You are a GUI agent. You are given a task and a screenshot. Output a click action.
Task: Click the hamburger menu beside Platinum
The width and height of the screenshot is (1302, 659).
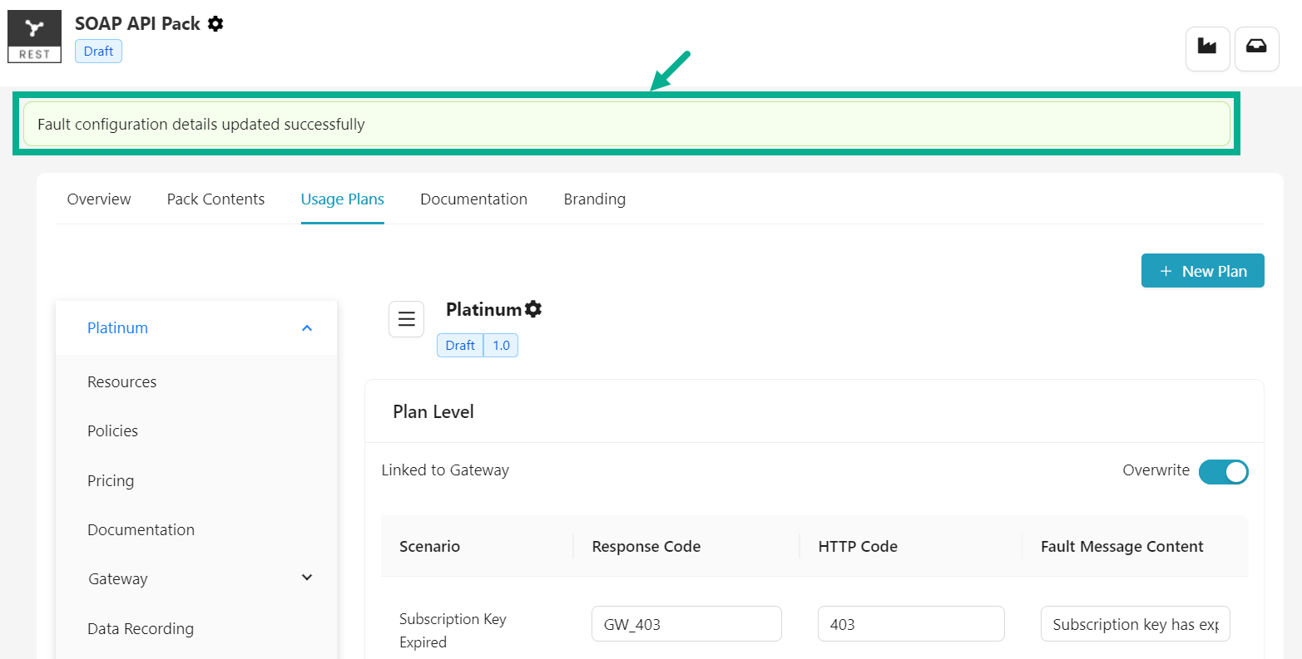click(x=406, y=319)
